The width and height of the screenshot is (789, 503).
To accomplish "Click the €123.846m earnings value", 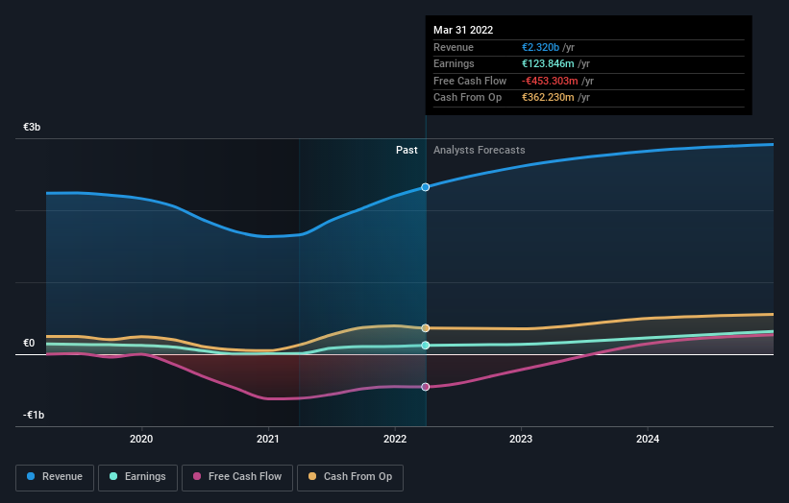I will coord(548,63).
